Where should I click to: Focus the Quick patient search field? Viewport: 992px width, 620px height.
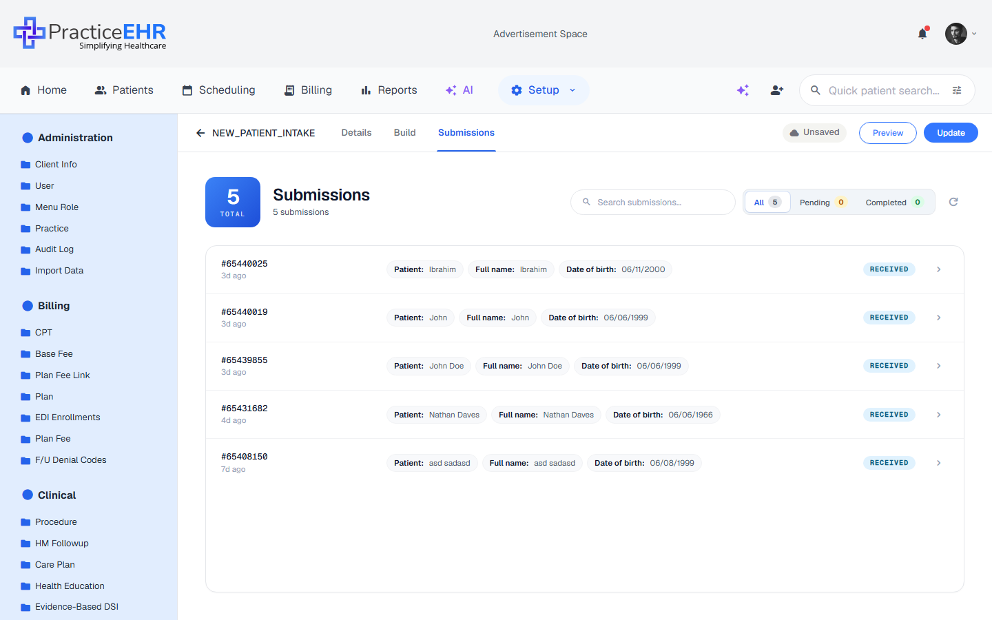887,90
